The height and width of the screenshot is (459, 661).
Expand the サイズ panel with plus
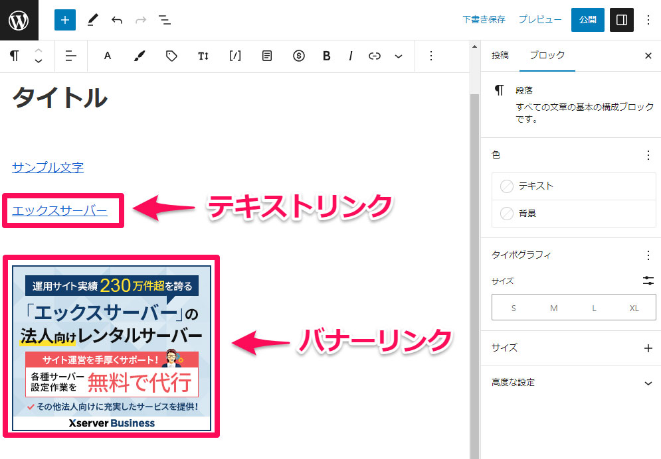(x=648, y=348)
